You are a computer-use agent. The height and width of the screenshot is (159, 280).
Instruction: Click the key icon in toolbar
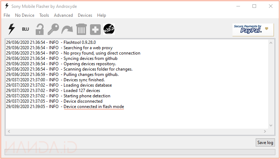pyautogui.click(x=53, y=29)
